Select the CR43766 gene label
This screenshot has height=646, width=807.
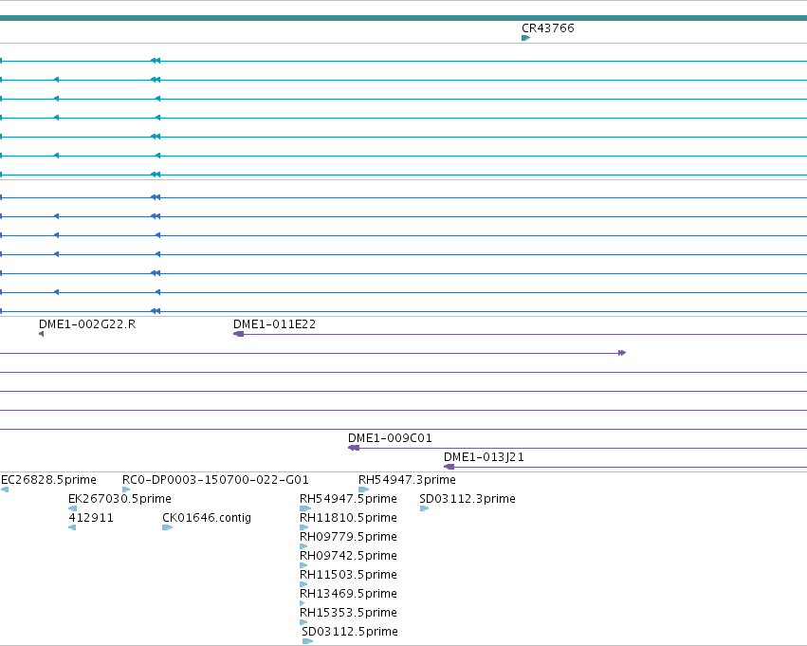(x=547, y=28)
